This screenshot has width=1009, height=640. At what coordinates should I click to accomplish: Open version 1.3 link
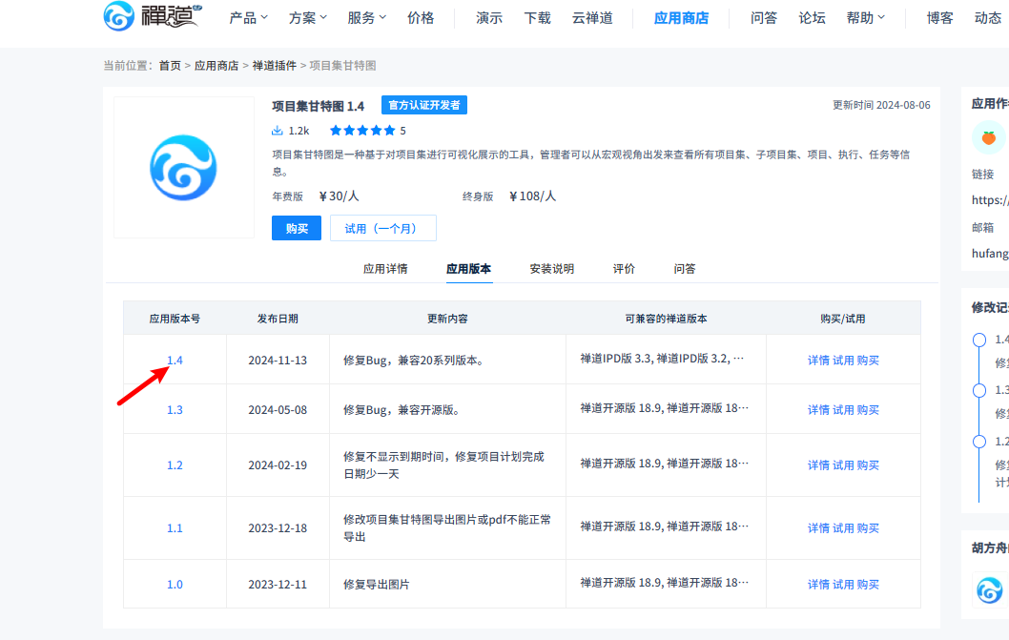click(175, 410)
